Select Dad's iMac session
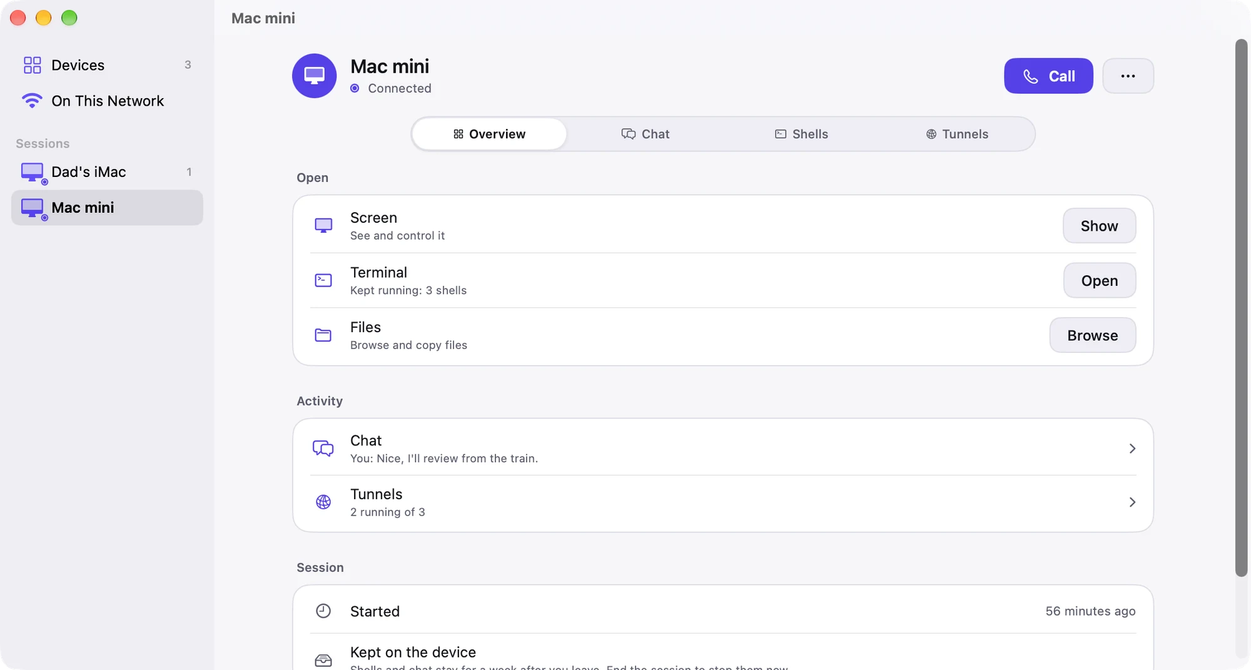Screen dimensions: 1251x670 [x=107, y=172]
